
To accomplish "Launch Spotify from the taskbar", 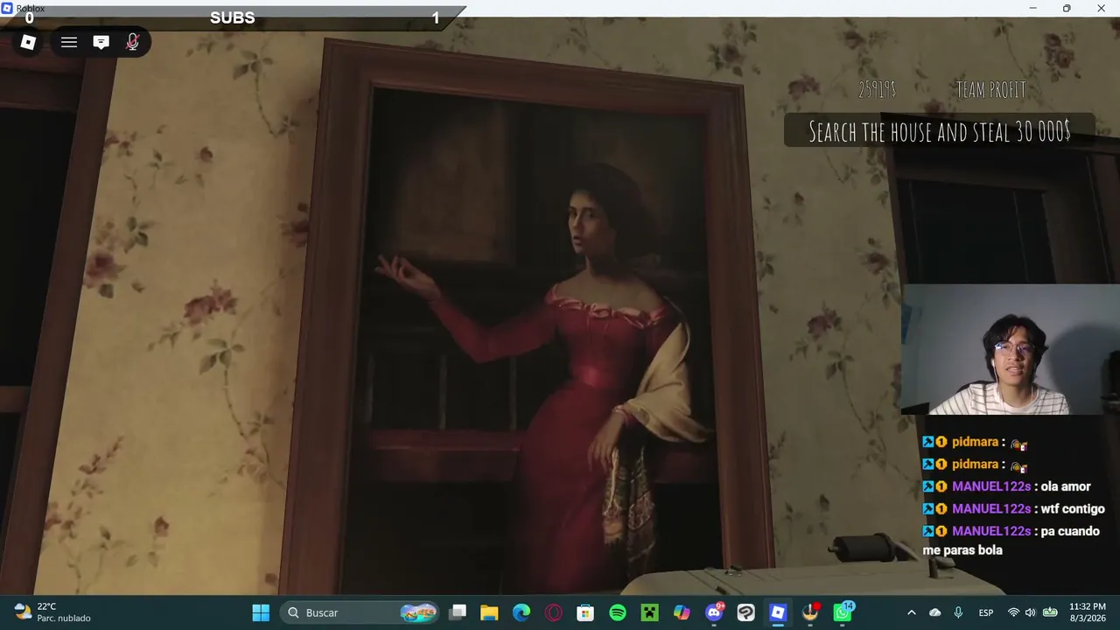I will coord(618,612).
